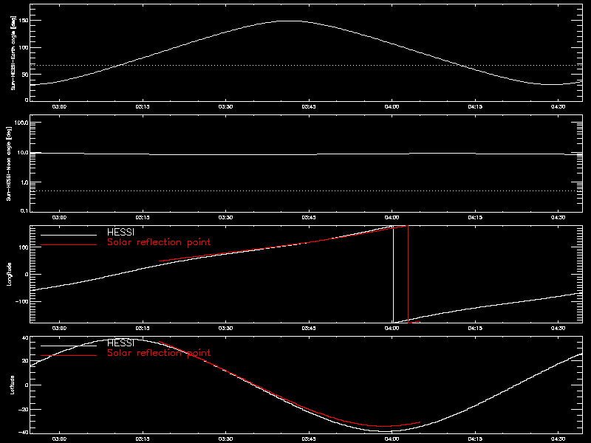591x443 pixels.
Task: Select 'HESSI' legend text in Latitude plot
Action: pos(120,343)
